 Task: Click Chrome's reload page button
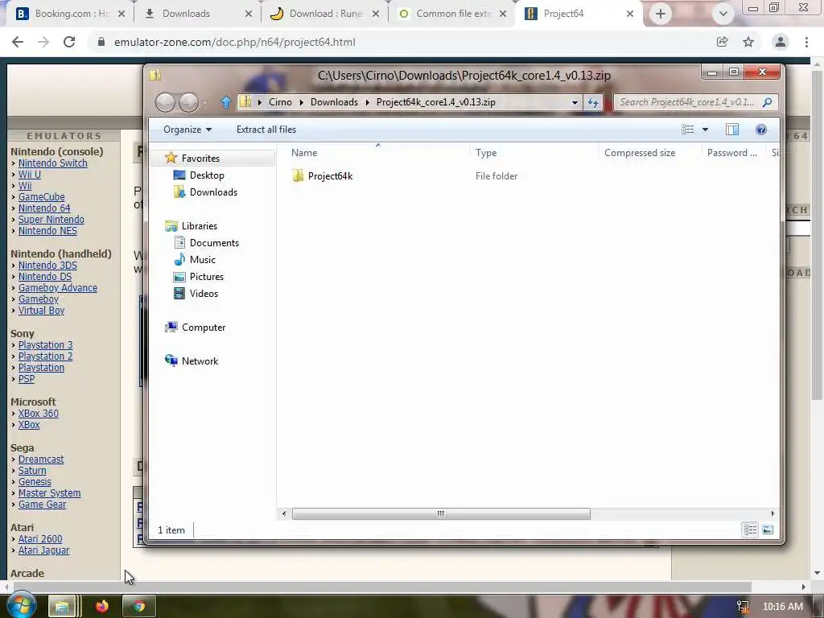coord(69,42)
